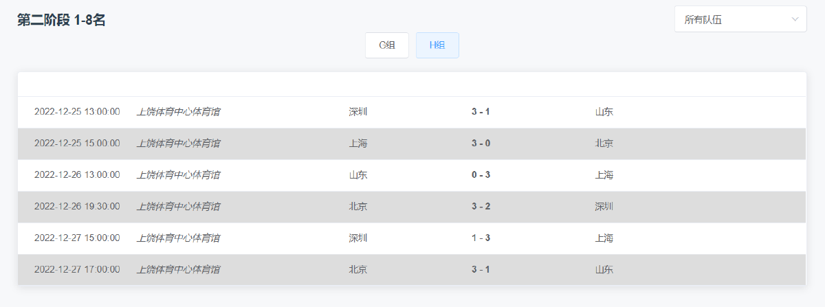Expand the chevron arrow in team selector
The width and height of the screenshot is (825, 307).
(x=795, y=19)
